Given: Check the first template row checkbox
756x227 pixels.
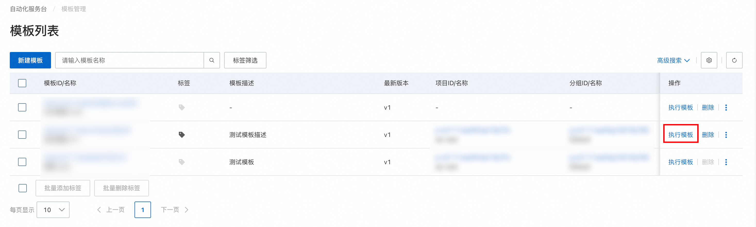Looking at the screenshot, I should point(22,108).
